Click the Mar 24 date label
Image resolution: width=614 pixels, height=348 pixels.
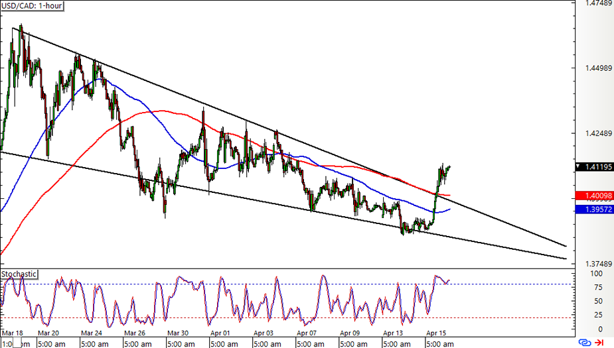pos(91,333)
